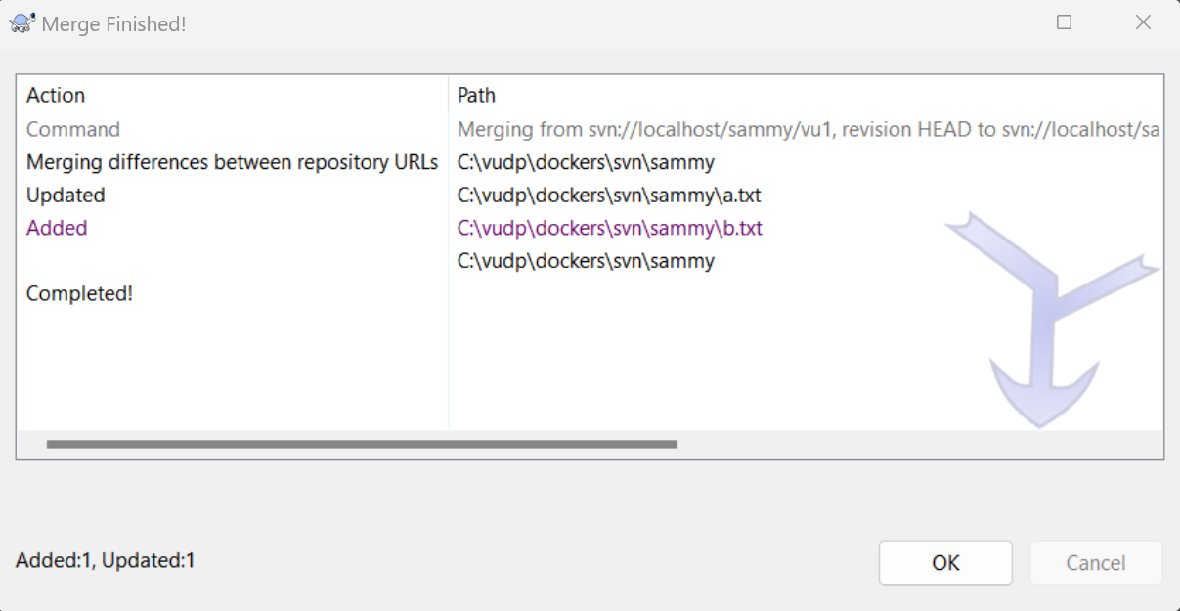Click the Action column header
1180x611 pixels.
pos(56,95)
